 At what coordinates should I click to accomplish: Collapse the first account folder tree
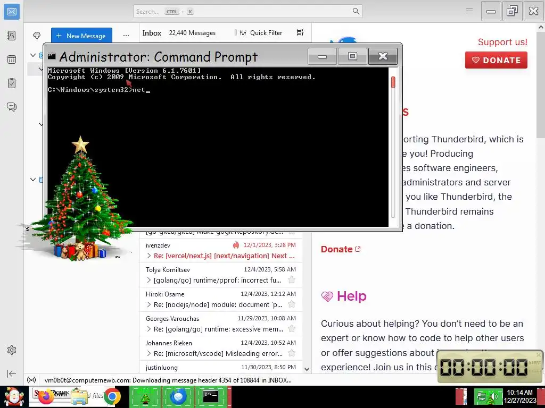click(33, 55)
